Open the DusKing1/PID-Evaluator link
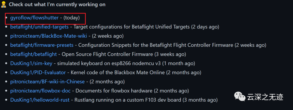This screenshot has width=293, height=110. click(x=38, y=72)
